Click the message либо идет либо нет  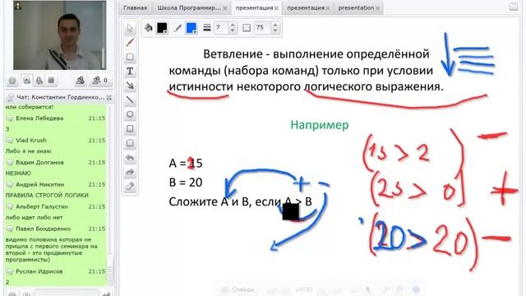click(34, 217)
